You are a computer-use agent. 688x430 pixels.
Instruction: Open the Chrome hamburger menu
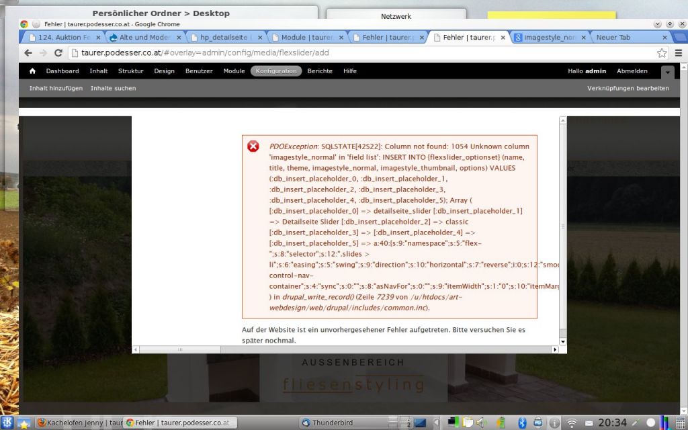pyautogui.click(x=678, y=53)
